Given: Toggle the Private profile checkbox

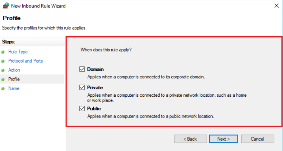Looking at the screenshot, I should (x=82, y=87).
